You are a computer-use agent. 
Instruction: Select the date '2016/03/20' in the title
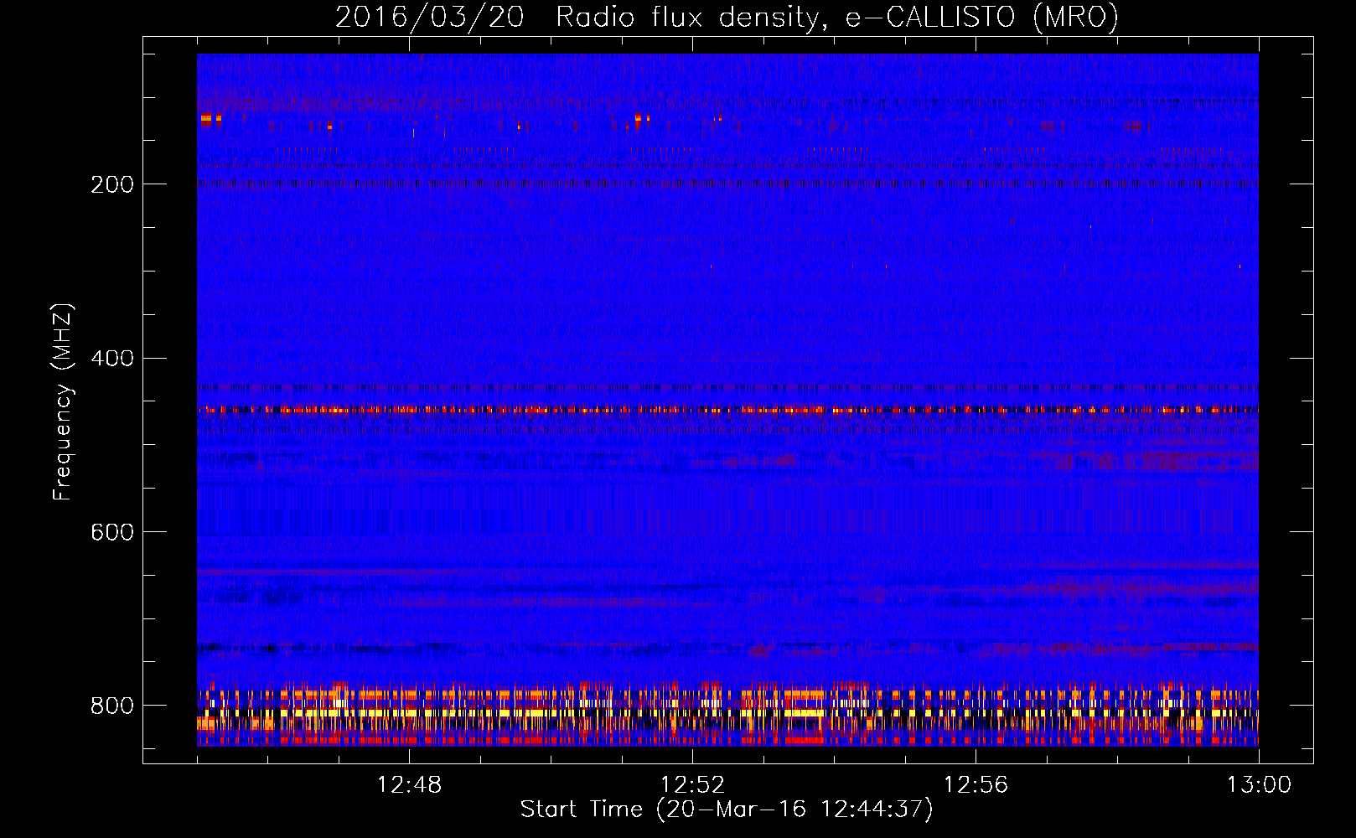(x=430, y=17)
